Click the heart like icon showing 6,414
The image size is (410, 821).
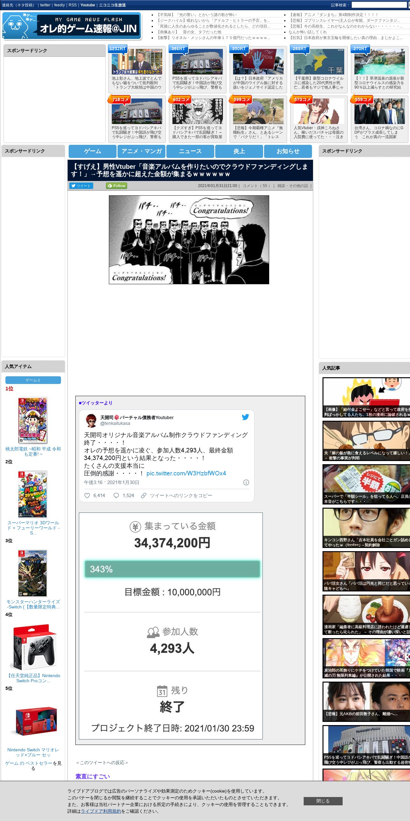pos(87,496)
